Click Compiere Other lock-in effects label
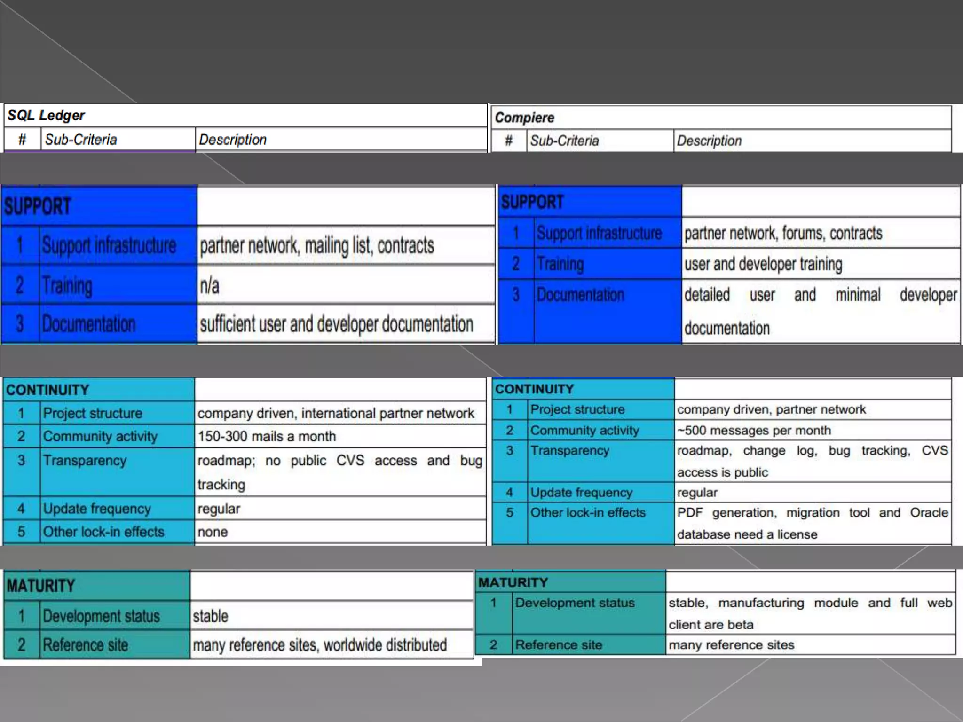The height and width of the screenshot is (722, 963). coord(588,513)
